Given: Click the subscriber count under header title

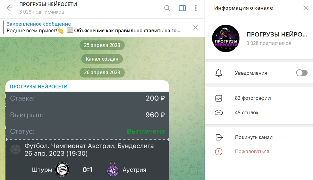Looking at the screenshot, I should point(42,12).
